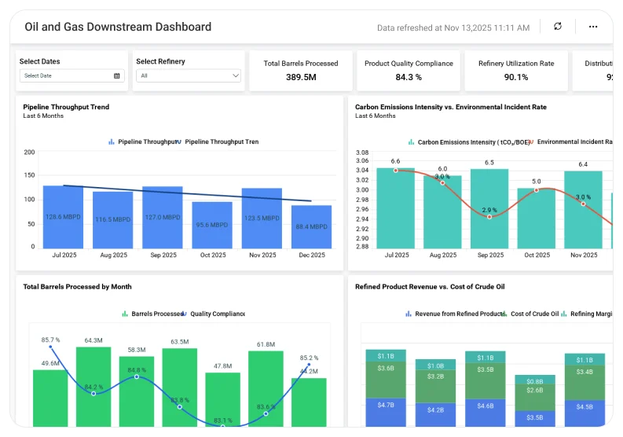Select the Total Barrels Processed KPI card
Viewport: 623px width, 437px height.
click(301, 71)
